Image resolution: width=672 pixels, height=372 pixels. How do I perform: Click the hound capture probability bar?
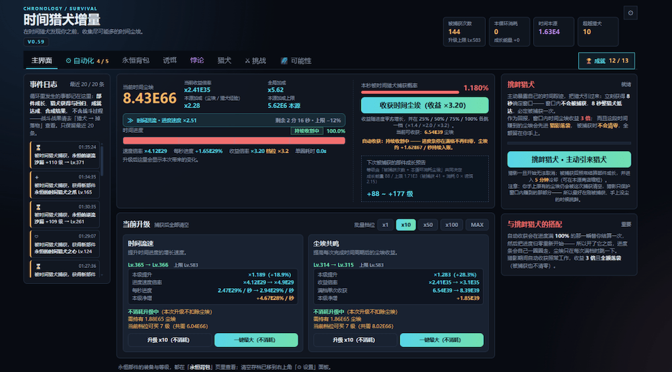point(410,92)
